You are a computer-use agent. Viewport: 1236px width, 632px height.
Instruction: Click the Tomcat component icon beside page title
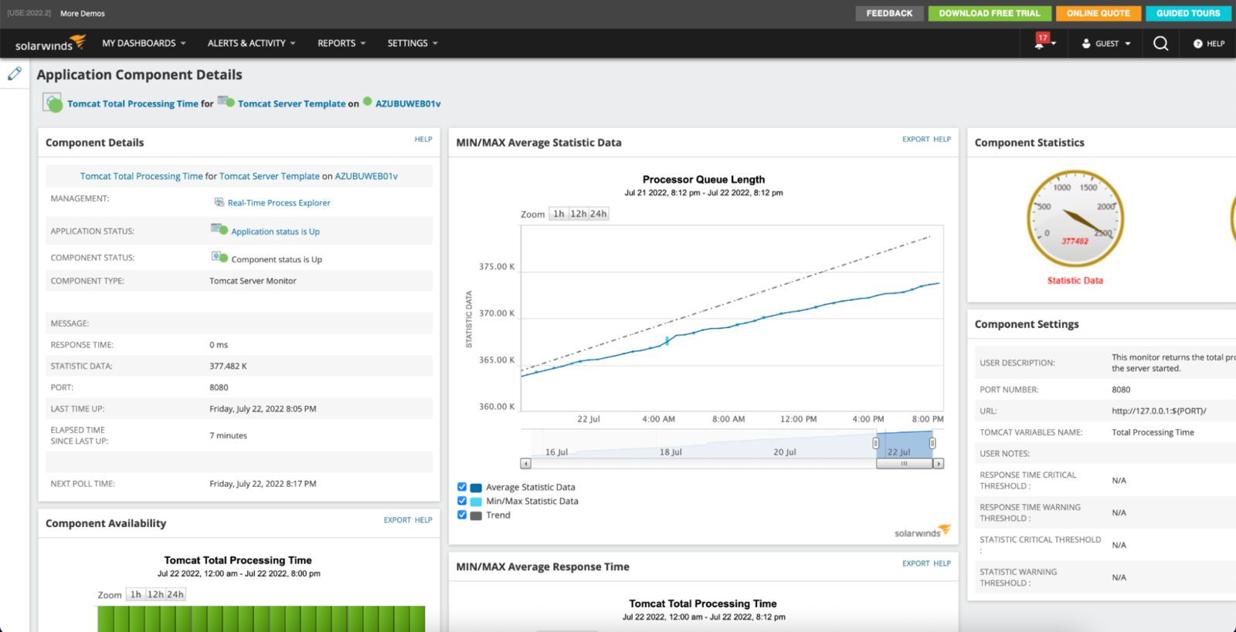53,103
